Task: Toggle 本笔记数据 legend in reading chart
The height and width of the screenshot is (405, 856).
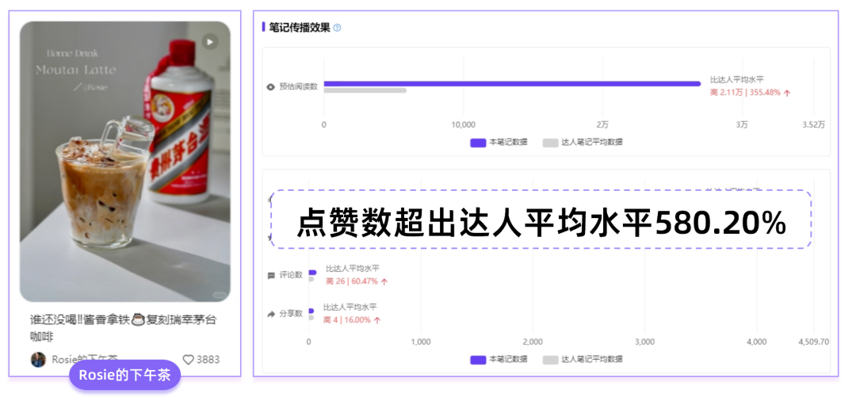Action: point(499,143)
